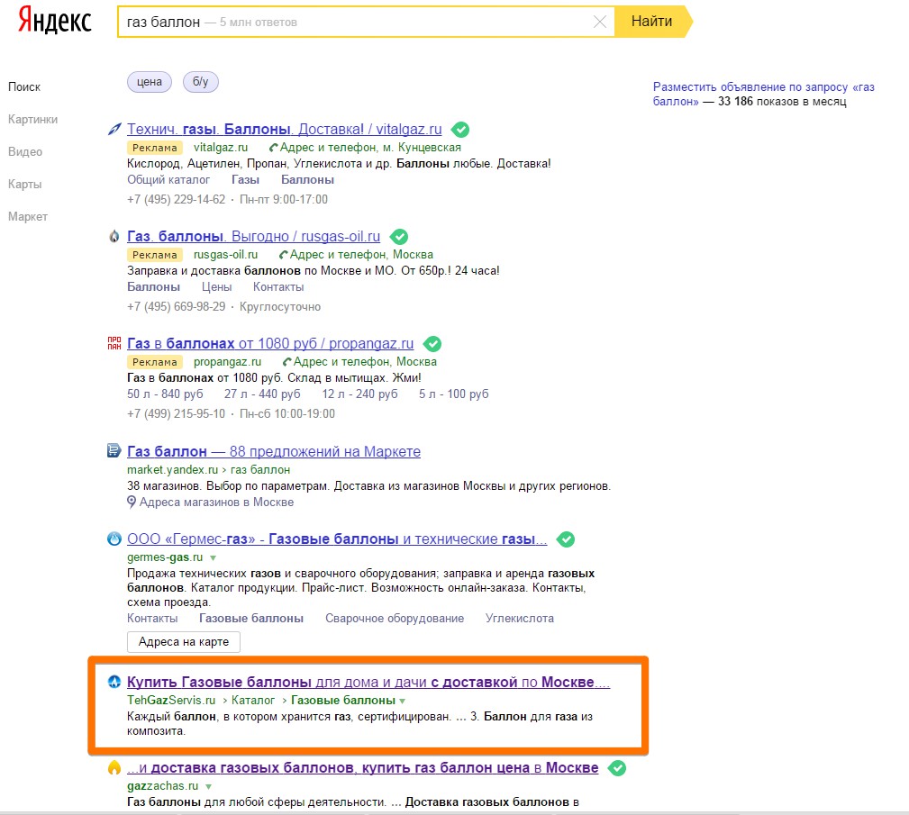Open the Баллоны sitelink under vitalgaz.ru
909x815 pixels.
(x=307, y=180)
